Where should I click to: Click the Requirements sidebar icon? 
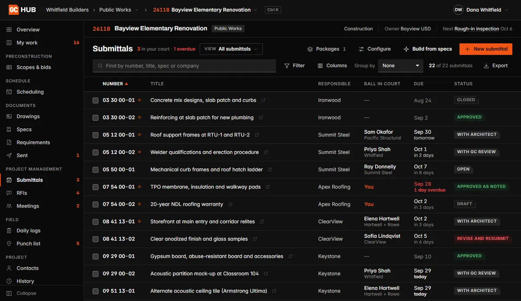click(9, 142)
